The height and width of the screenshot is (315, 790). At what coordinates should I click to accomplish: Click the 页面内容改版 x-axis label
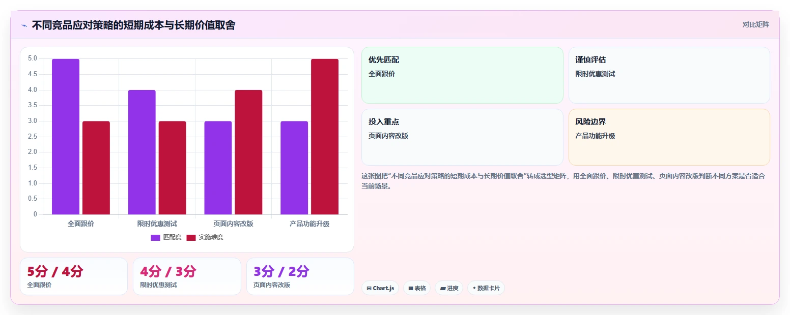coord(233,224)
